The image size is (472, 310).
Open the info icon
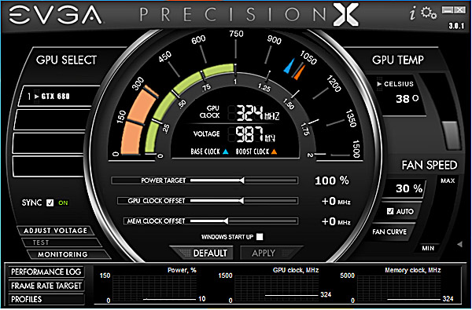tap(413, 14)
